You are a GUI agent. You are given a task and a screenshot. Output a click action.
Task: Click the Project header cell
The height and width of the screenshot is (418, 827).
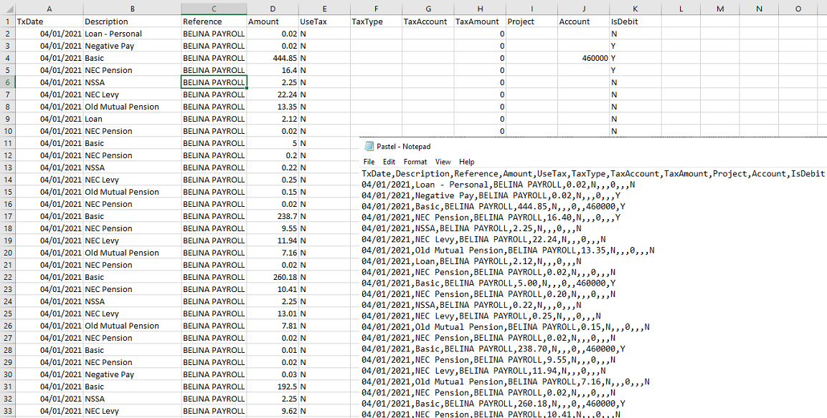tap(531, 21)
